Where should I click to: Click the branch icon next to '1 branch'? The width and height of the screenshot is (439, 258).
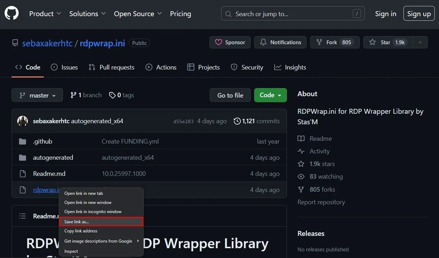(x=74, y=95)
